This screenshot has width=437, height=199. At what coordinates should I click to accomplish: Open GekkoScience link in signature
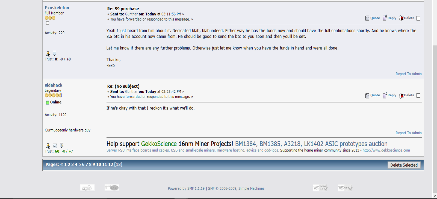[x=159, y=144]
